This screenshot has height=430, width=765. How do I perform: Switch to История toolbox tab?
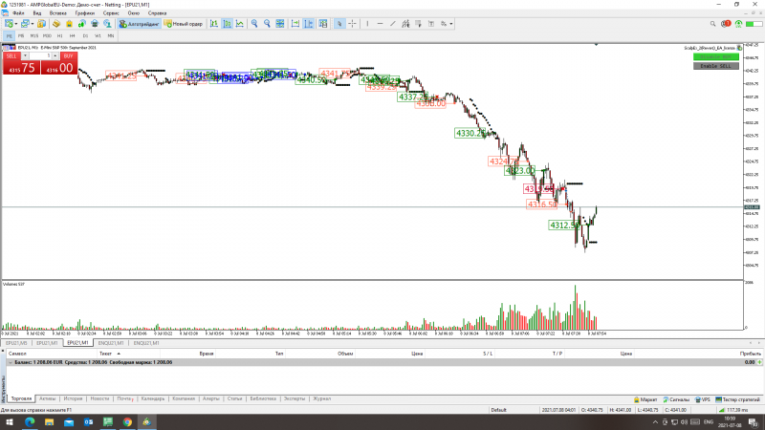click(x=73, y=398)
